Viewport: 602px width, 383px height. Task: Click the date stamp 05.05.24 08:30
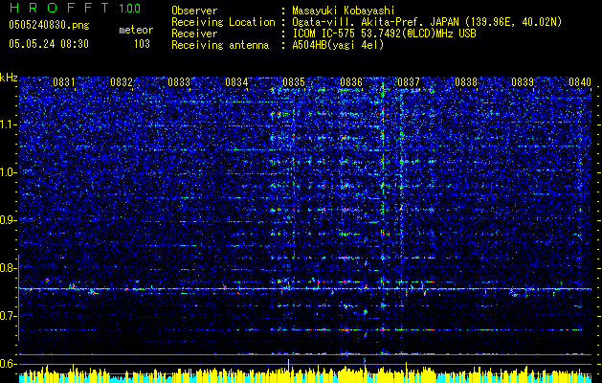tap(49, 44)
